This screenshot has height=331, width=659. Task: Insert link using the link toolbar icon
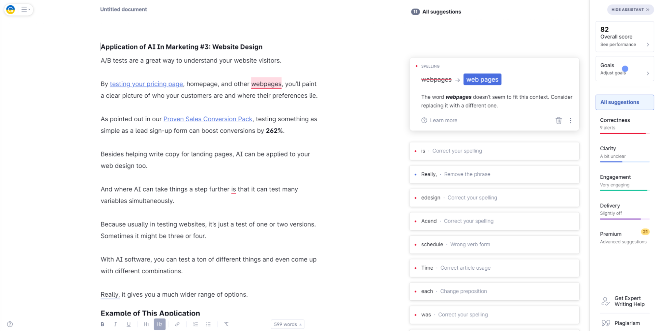(x=177, y=324)
